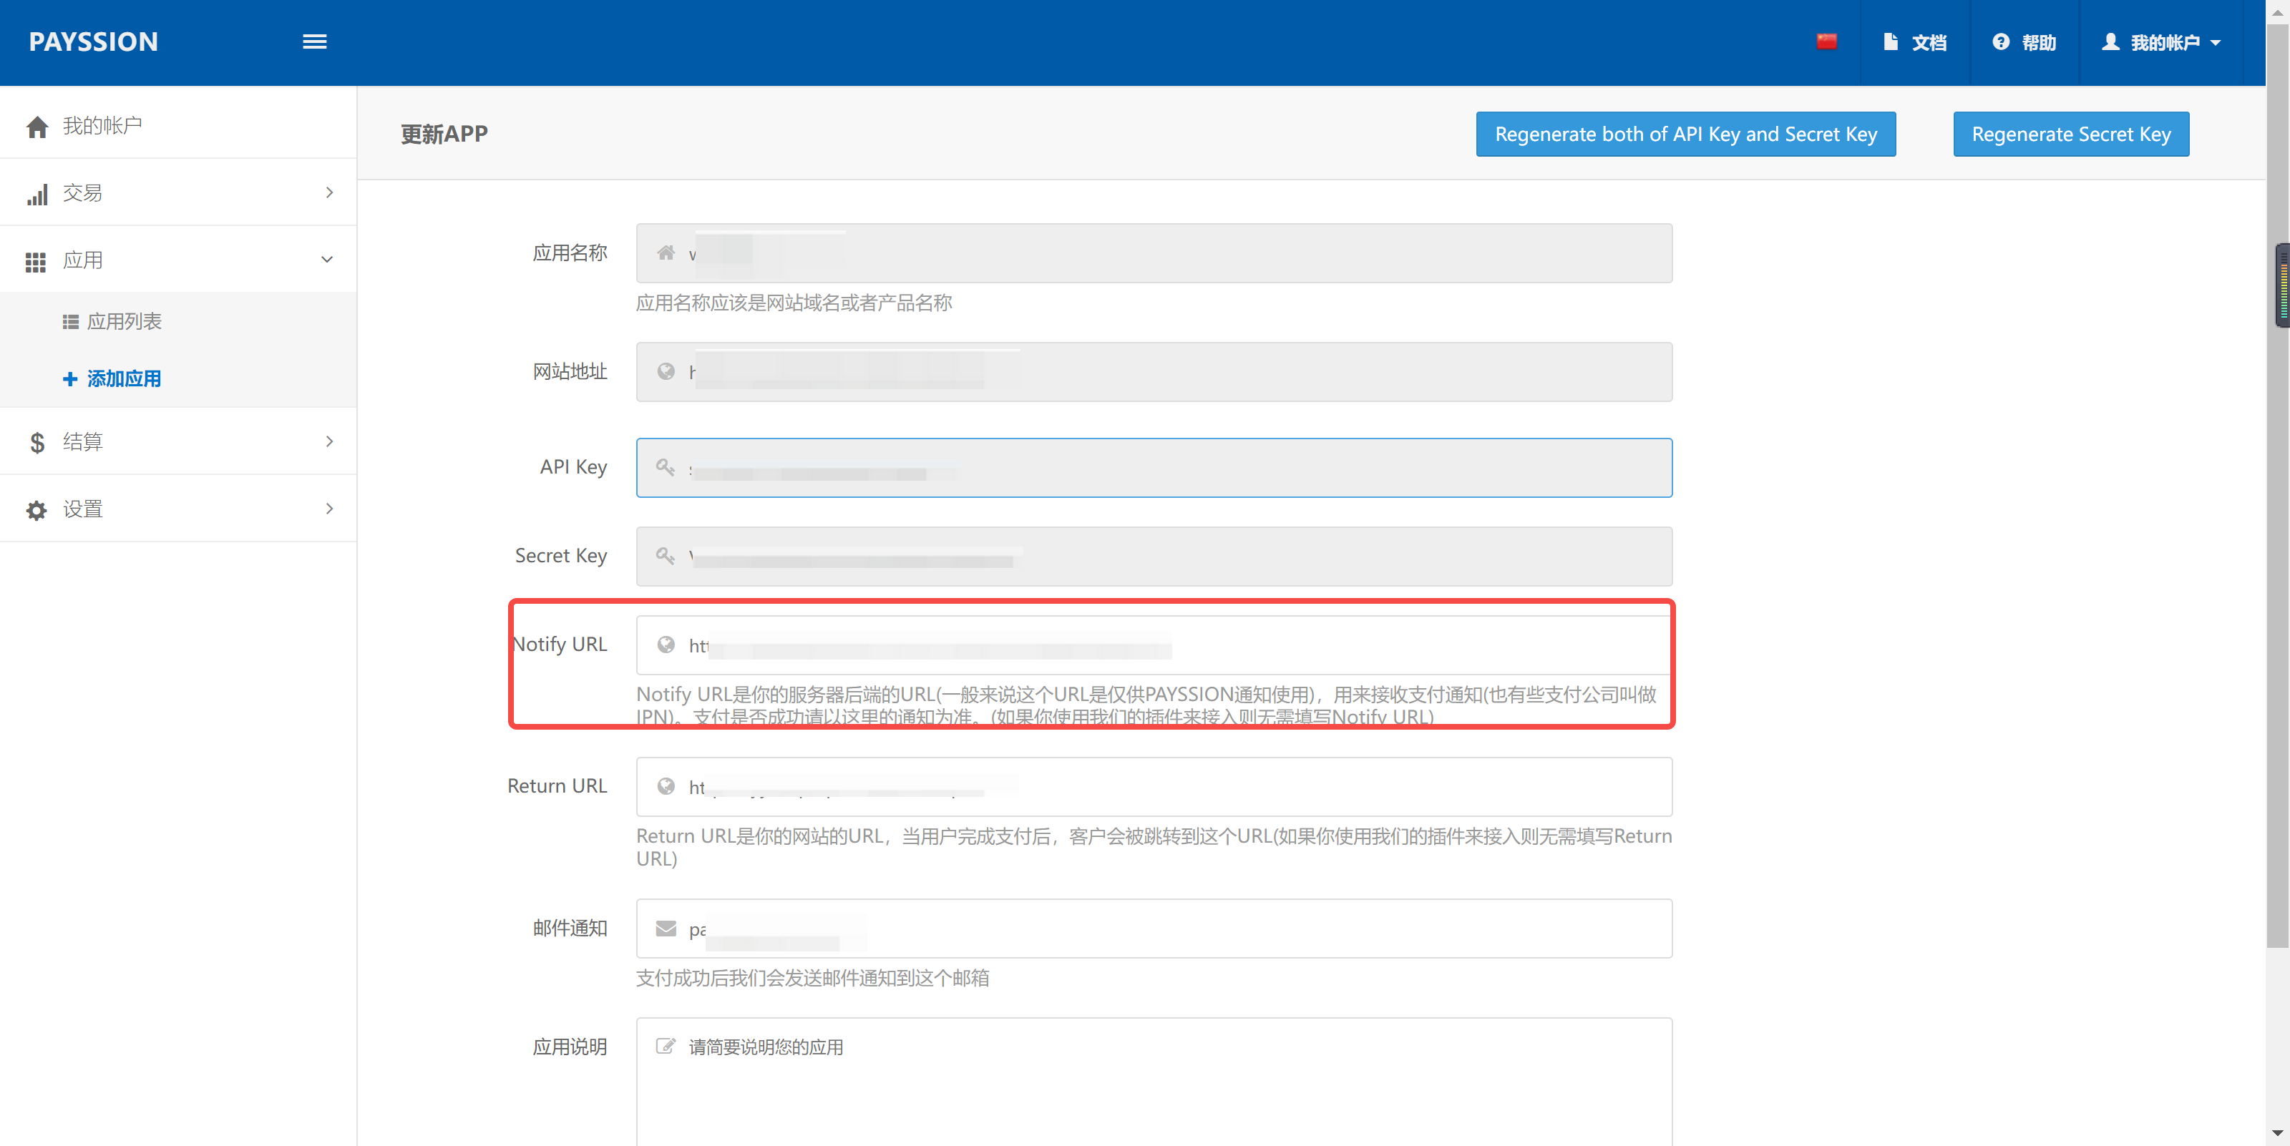
Task: Go to 我的帐户 in sidebar
Action: point(177,125)
